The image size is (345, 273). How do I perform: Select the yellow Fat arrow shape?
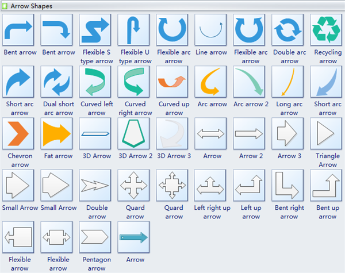click(x=56, y=133)
